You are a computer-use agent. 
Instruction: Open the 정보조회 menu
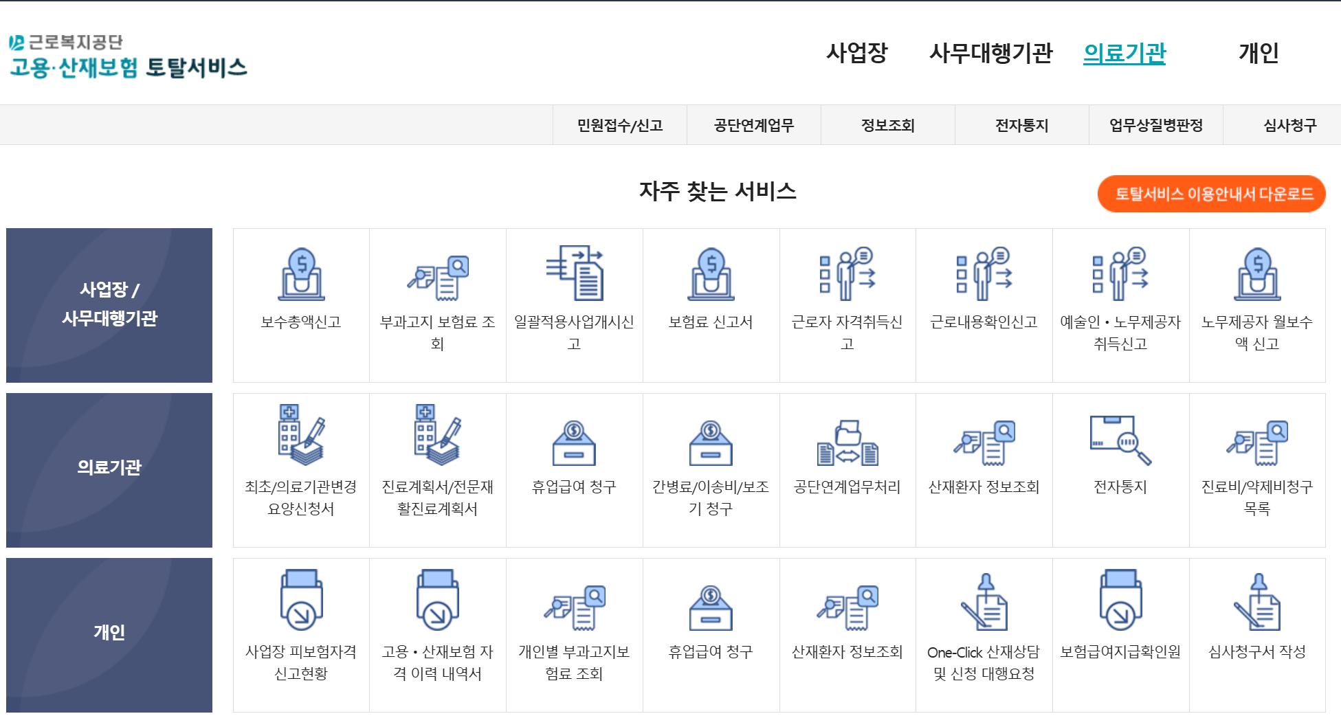887,124
